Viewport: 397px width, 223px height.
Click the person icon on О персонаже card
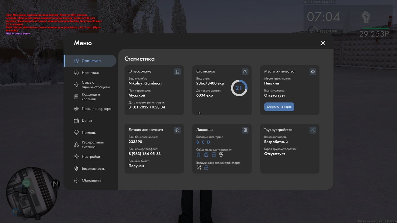coord(177,72)
